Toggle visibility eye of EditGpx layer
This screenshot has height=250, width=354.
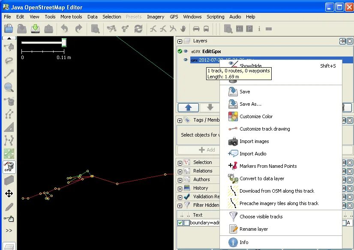pyautogui.click(x=186, y=51)
